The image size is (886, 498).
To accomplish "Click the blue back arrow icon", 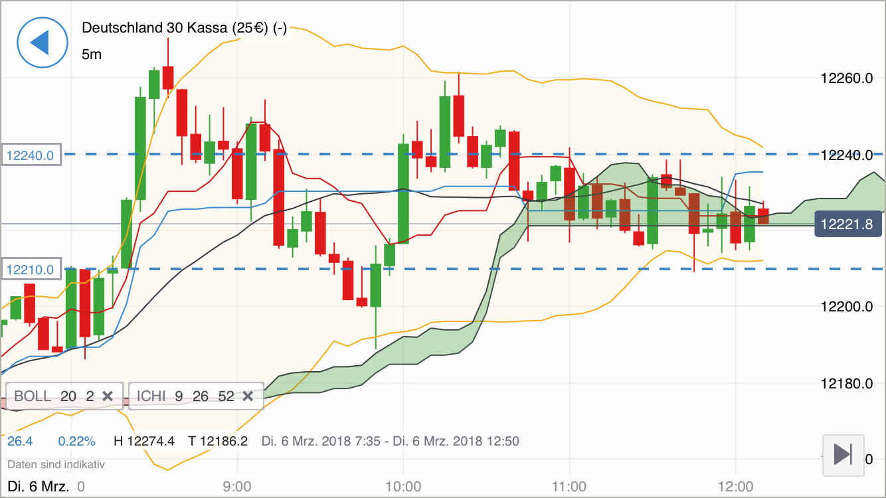I will (42, 42).
